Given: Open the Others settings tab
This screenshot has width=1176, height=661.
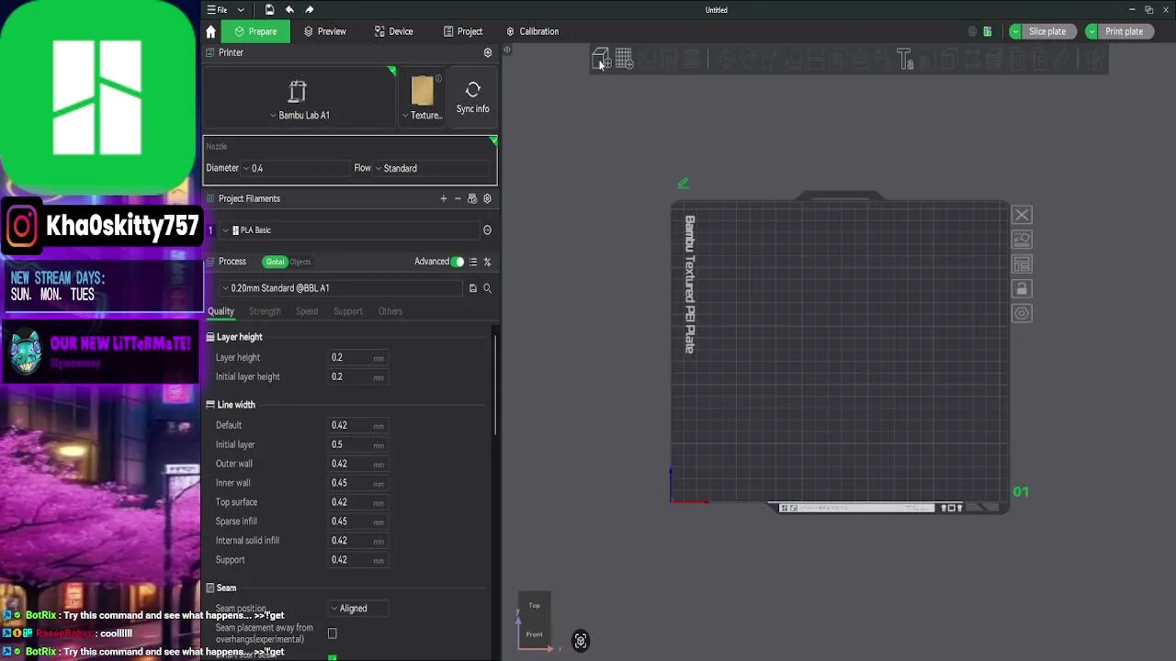Looking at the screenshot, I should click(x=390, y=311).
